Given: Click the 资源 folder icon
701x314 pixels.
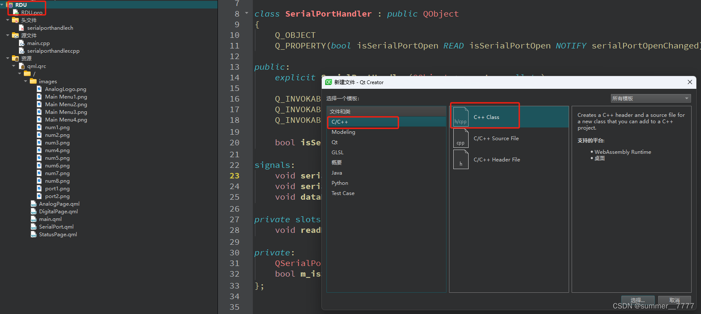Looking at the screenshot, I should [x=15, y=59].
